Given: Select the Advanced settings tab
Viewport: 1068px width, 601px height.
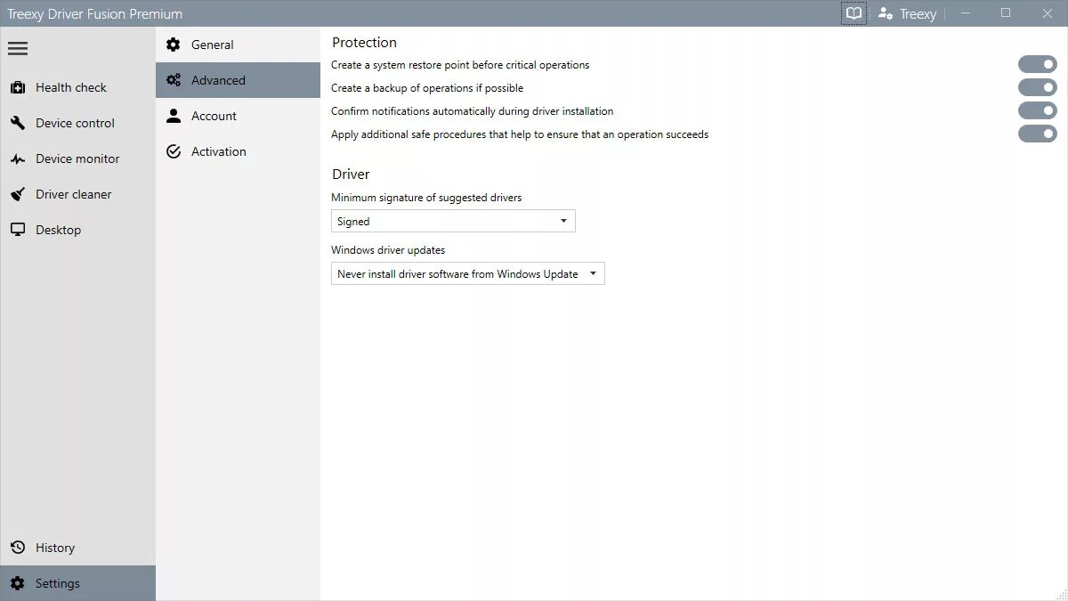Looking at the screenshot, I should [x=238, y=80].
